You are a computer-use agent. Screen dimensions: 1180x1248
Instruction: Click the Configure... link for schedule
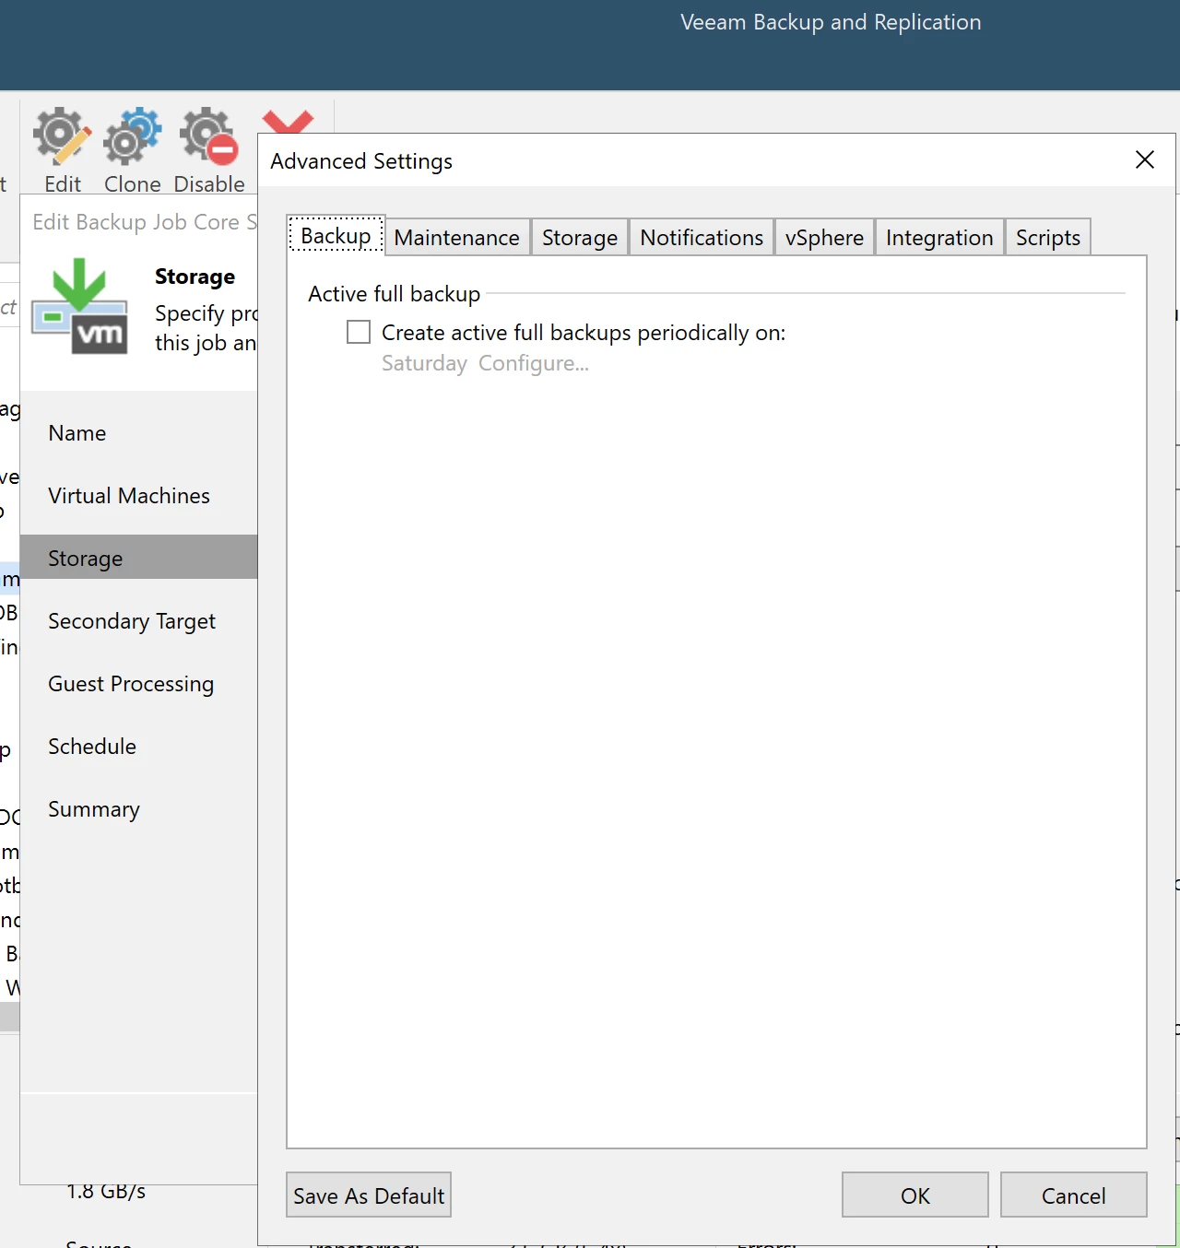[x=533, y=363]
